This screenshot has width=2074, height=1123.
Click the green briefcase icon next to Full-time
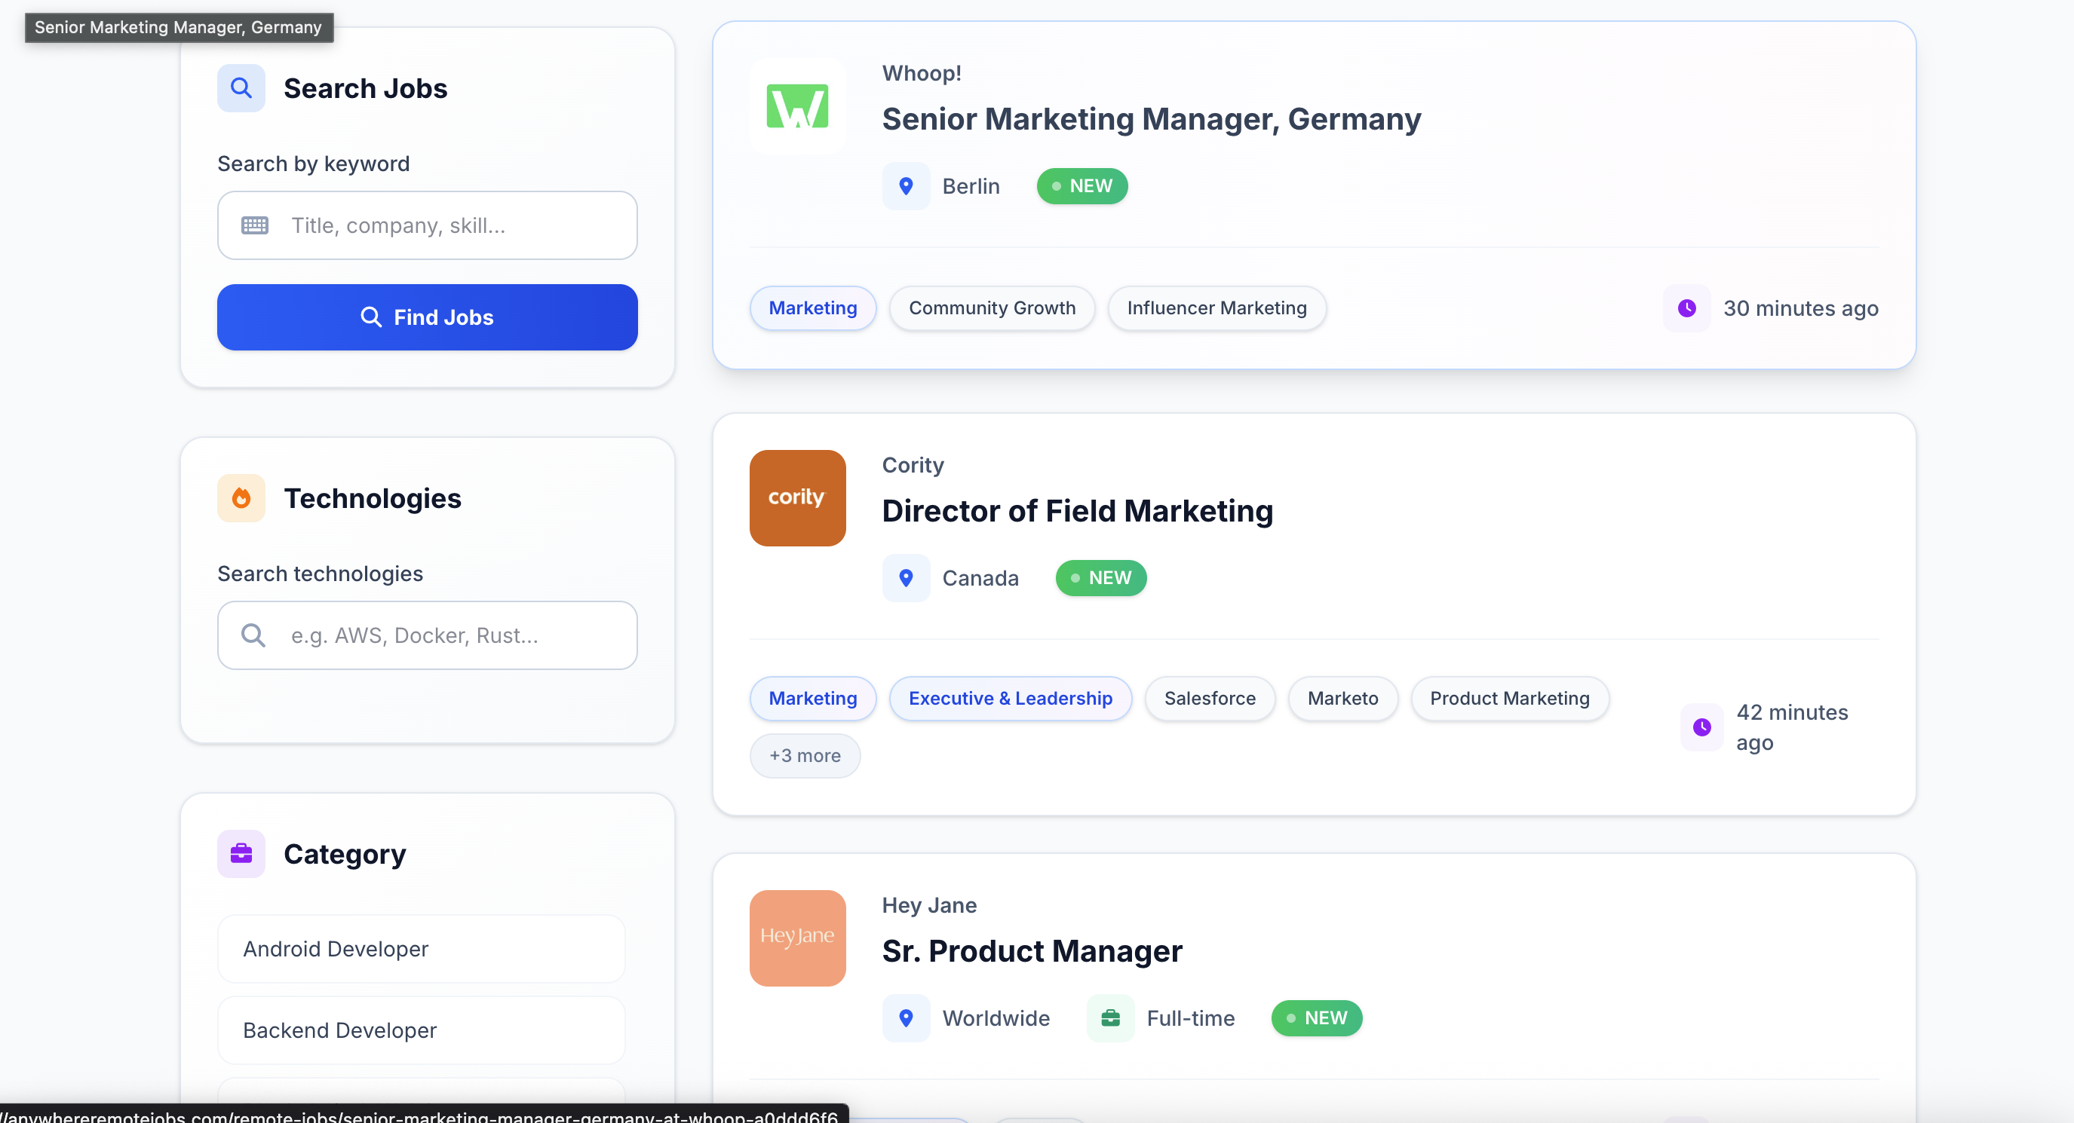tap(1110, 1017)
